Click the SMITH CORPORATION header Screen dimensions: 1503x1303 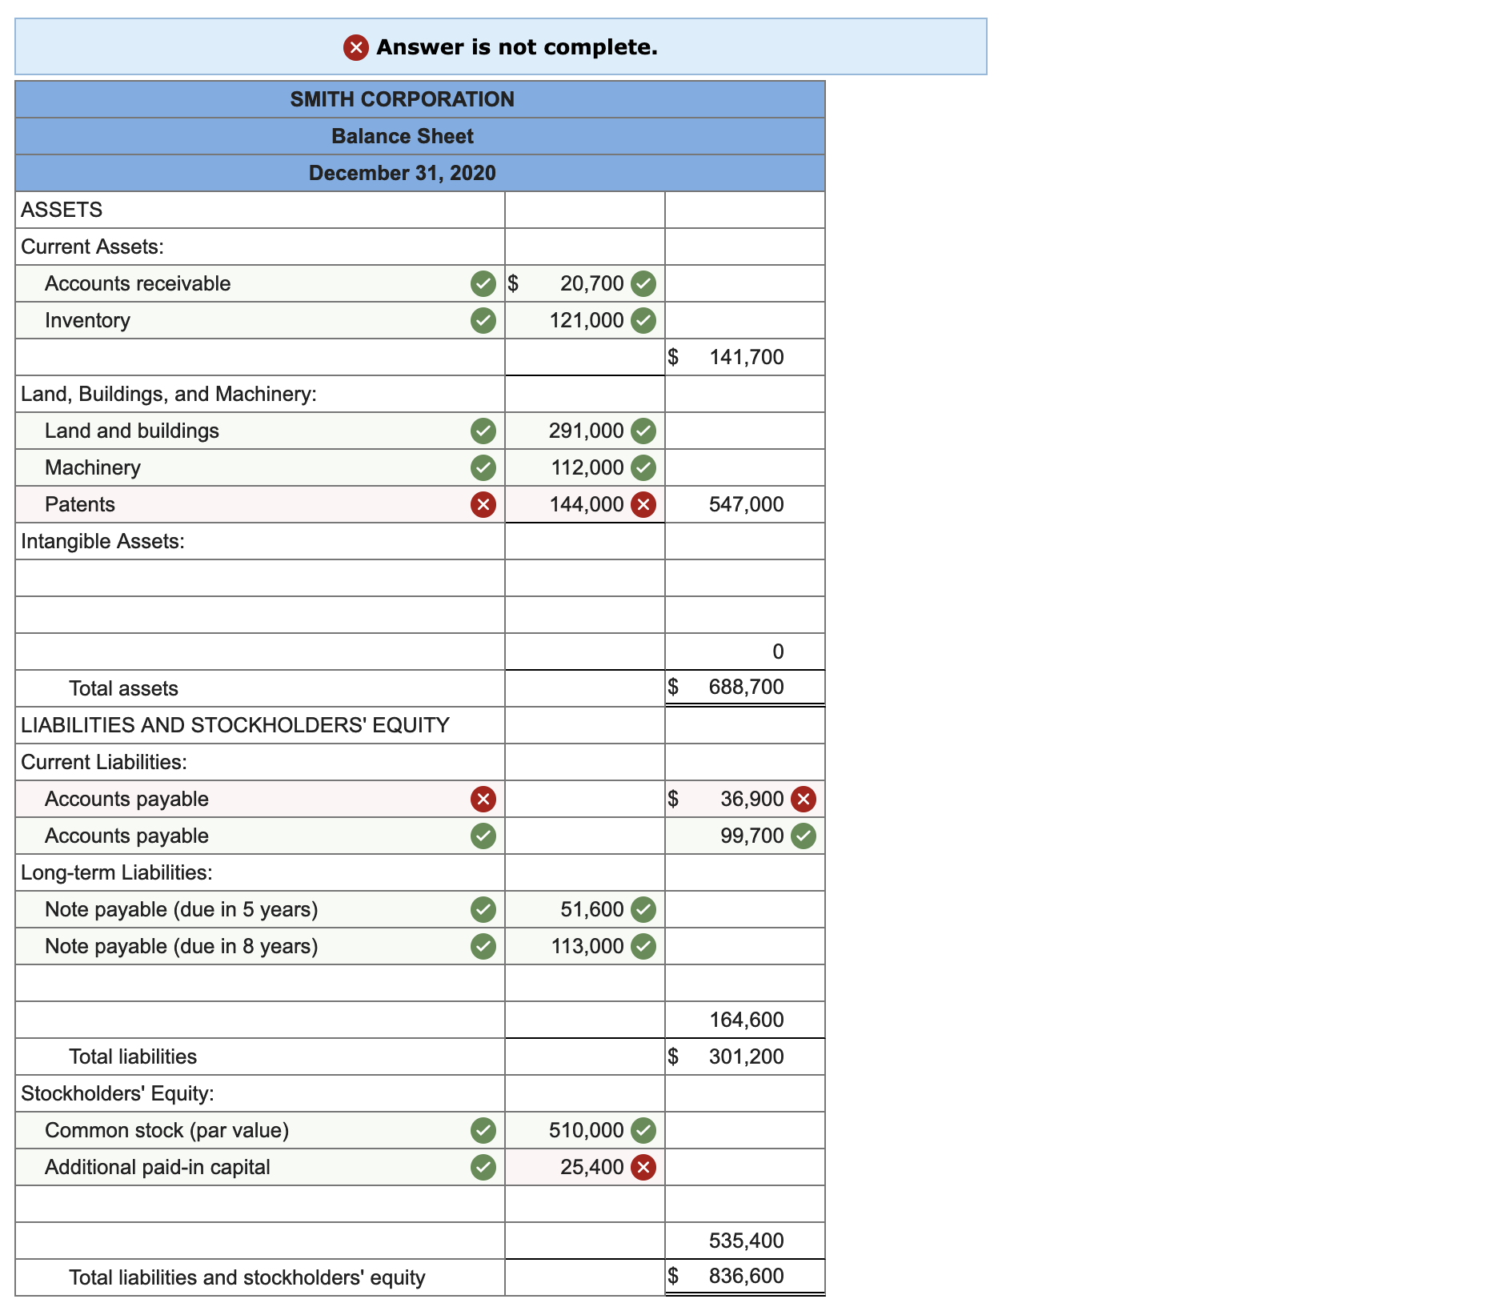pos(403,99)
